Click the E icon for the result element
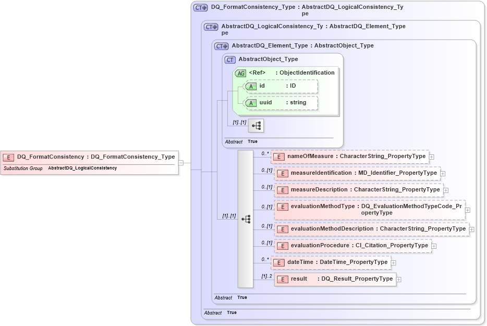 [x=282, y=279]
